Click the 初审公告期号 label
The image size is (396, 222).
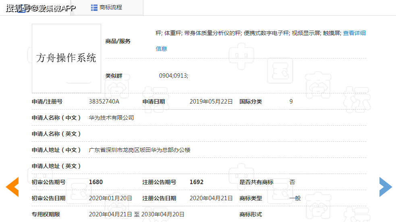pos(48,182)
